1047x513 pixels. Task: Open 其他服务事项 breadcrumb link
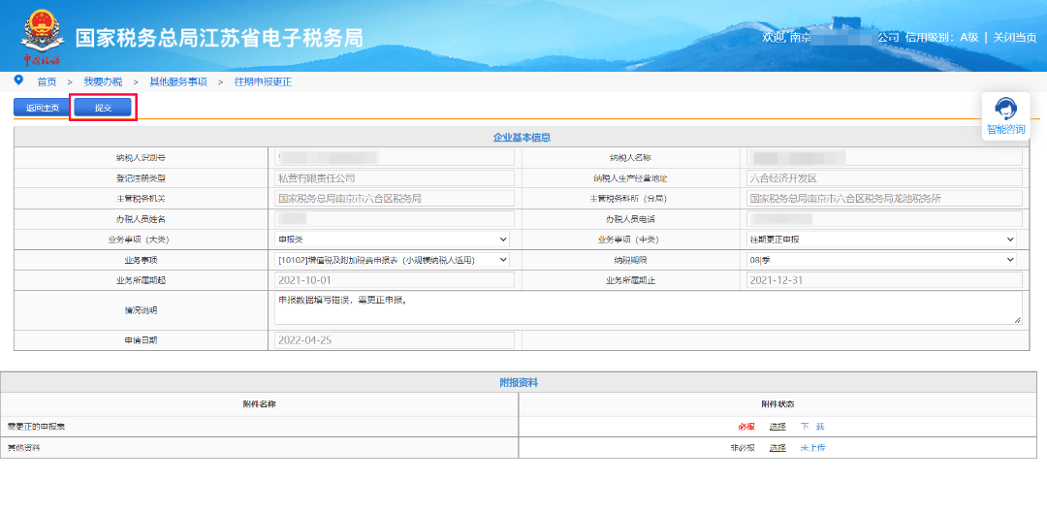click(177, 82)
